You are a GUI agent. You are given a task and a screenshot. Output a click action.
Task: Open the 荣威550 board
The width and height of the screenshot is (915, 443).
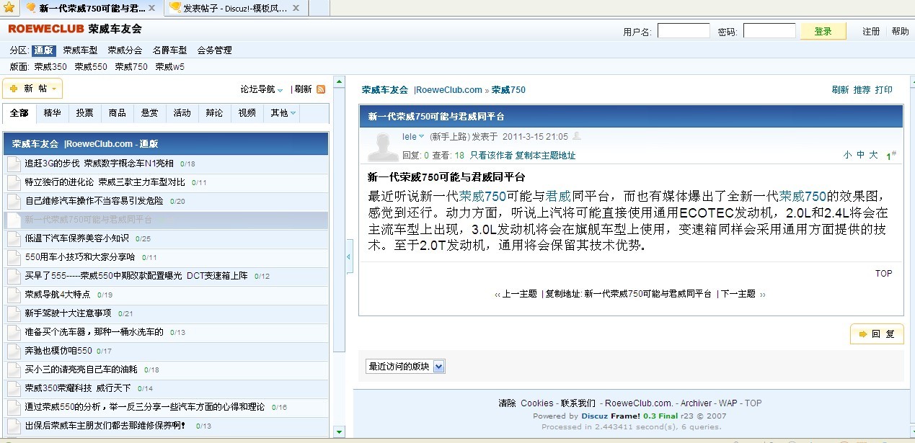point(91,66)
